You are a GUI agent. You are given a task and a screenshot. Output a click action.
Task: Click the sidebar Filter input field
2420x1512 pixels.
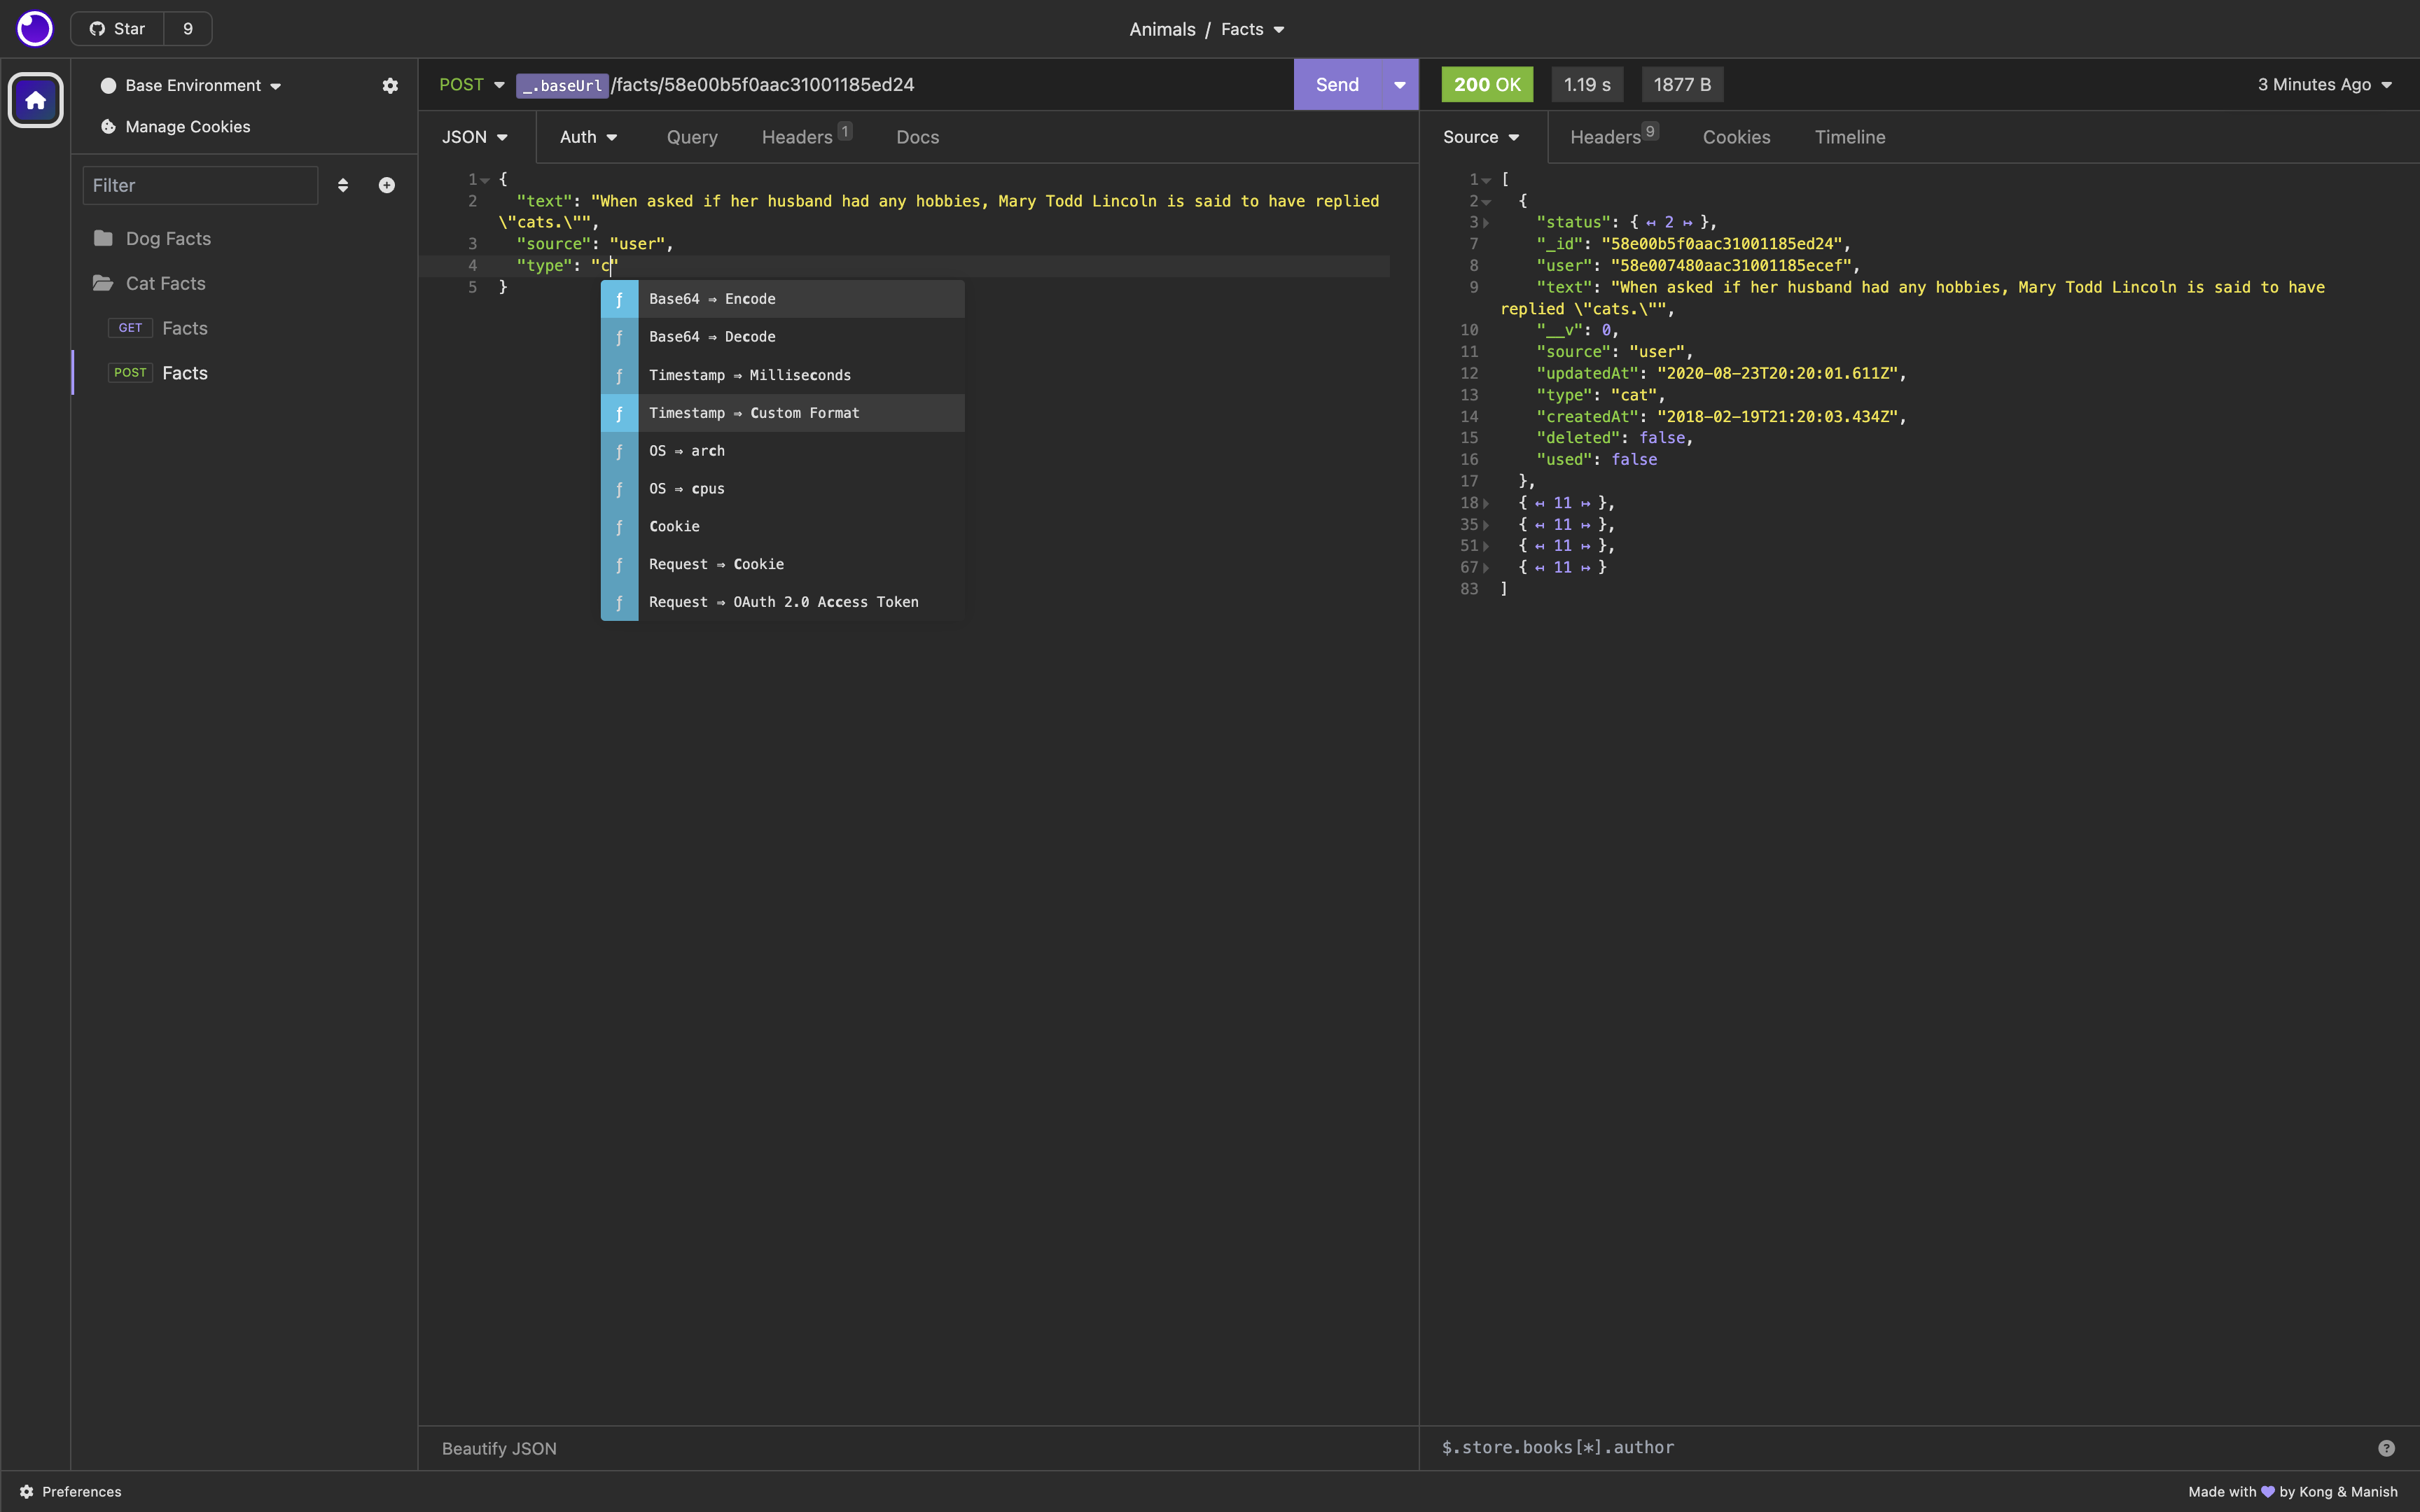(200, 185)
